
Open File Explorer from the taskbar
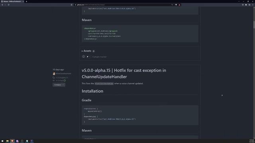click(7, 141)
